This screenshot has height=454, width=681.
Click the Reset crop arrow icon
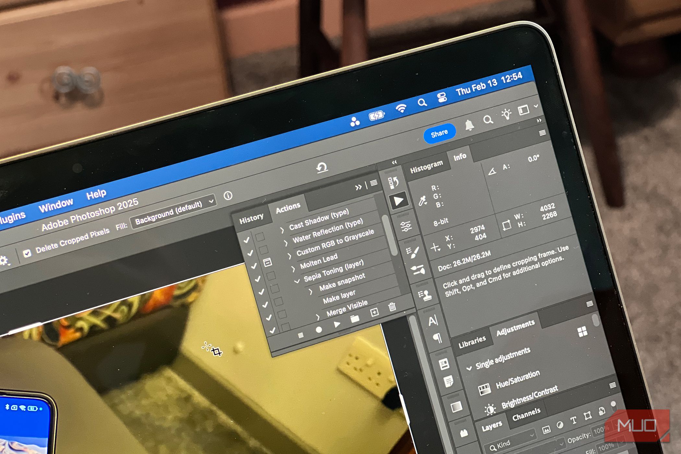click(322, 168)
